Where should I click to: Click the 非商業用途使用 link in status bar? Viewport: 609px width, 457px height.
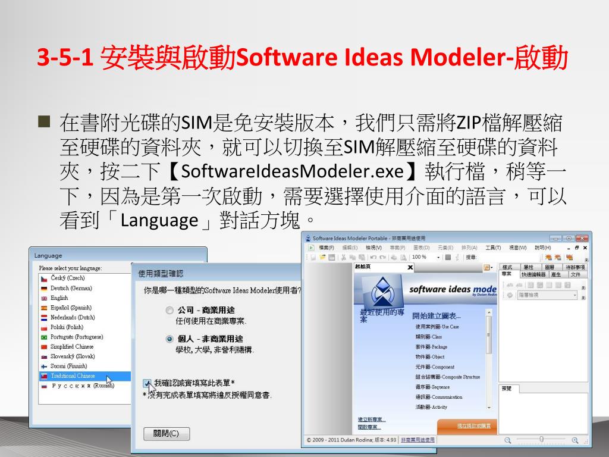(x=418, y=440)
